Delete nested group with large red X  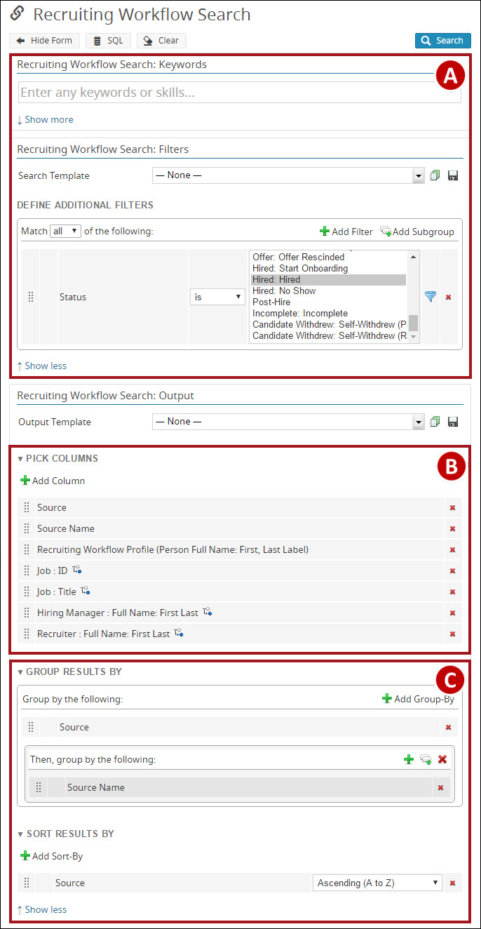(x=442, y=759)
